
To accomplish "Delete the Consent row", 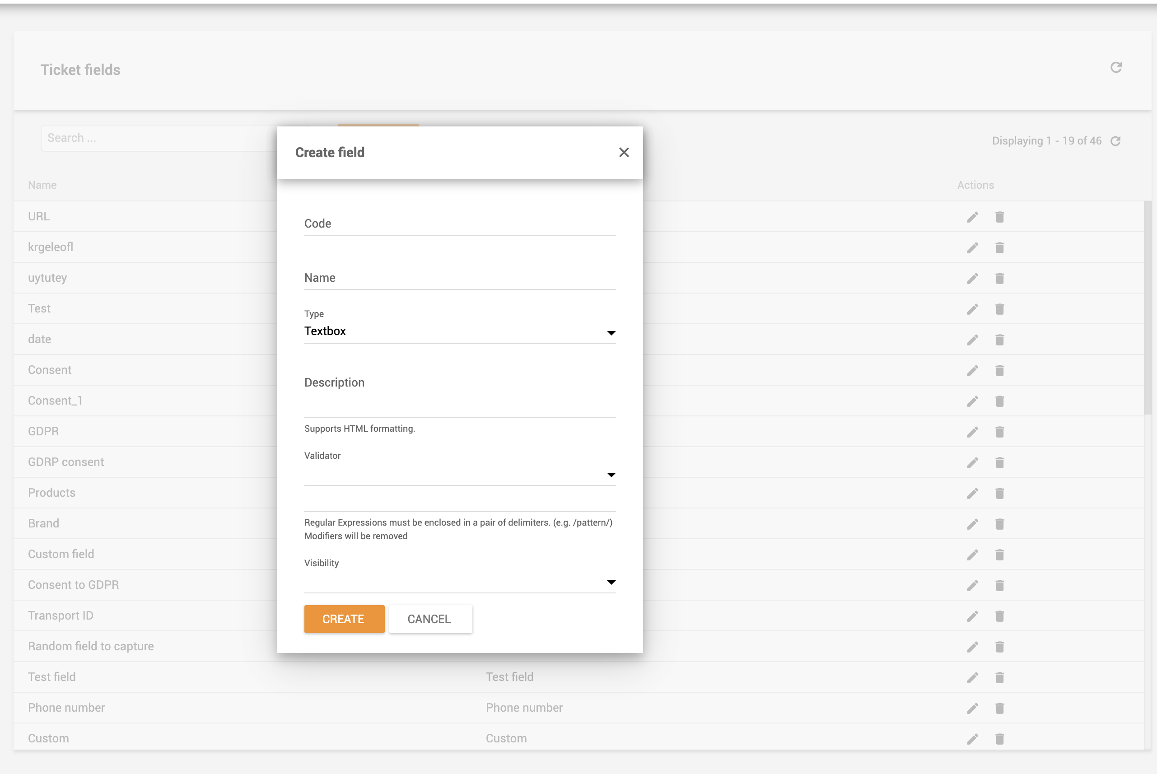I will 999,371.
